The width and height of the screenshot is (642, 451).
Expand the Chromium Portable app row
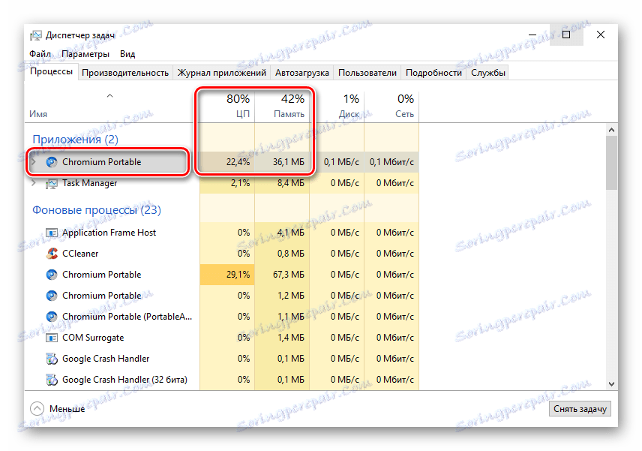(34, 162)
